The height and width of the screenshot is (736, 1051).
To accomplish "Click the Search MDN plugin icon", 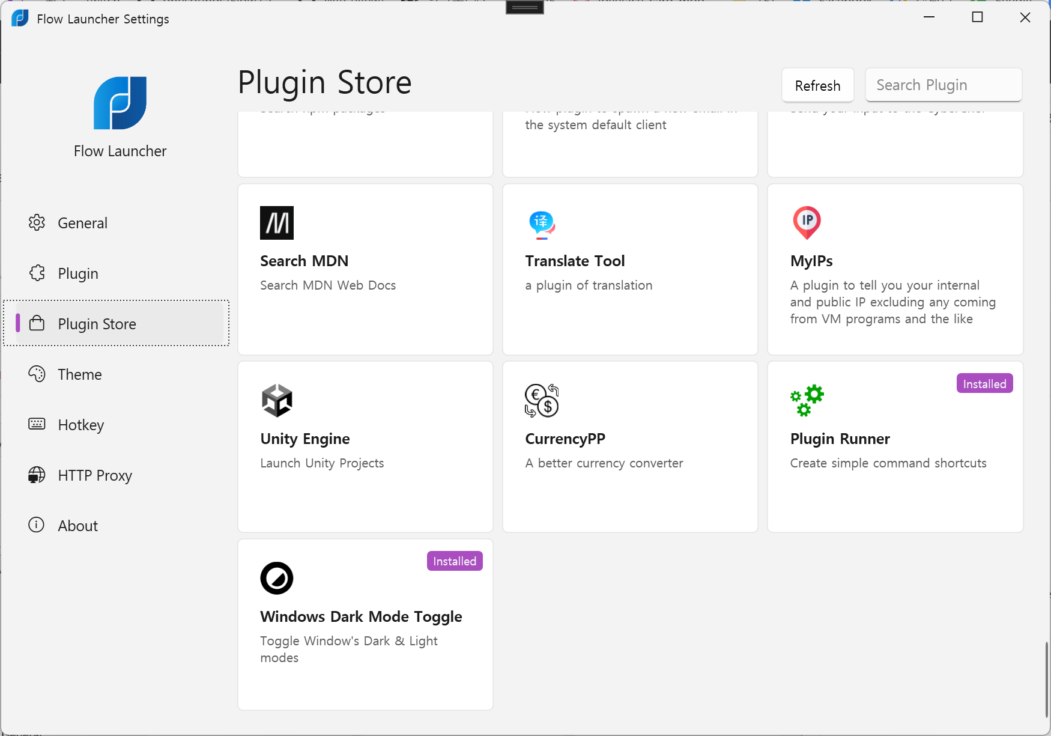I will [x=277, y=223].
